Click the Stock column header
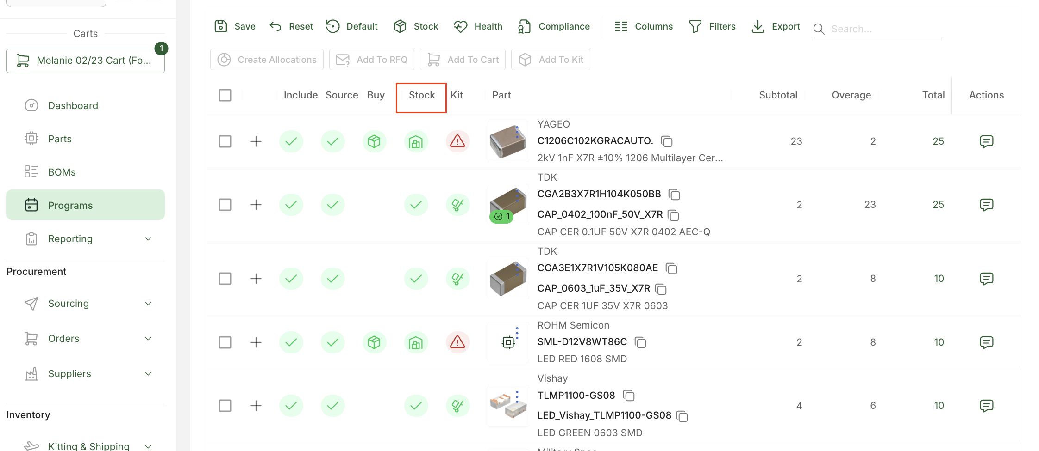Image resolution: width=1039 pixels, height=451 pixels. (421, 95)
